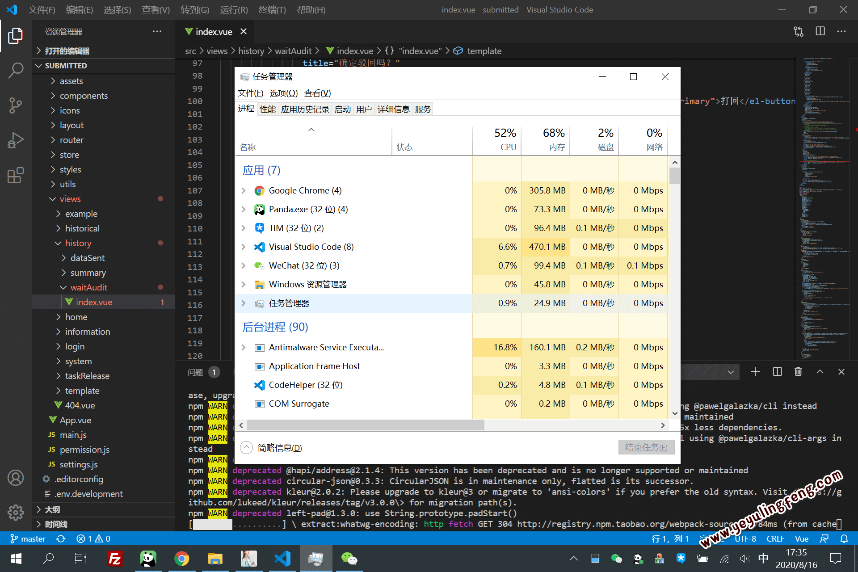Open the Search view in activity bar
This screenshot has height=572, width=858.
(16, 70)
